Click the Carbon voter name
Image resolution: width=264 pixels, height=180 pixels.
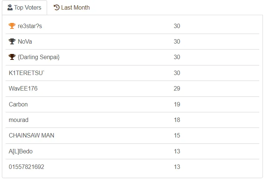pyautogui.click(x=18, y=104)
